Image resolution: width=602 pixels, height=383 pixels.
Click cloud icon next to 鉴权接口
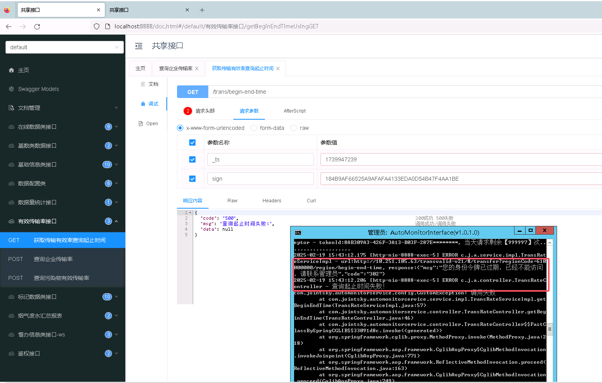coord(11,353)
